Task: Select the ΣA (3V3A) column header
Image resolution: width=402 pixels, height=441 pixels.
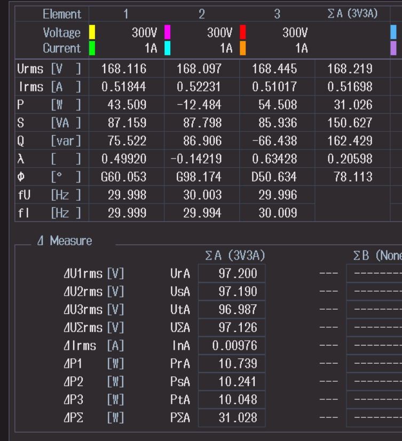Action: 352,13
